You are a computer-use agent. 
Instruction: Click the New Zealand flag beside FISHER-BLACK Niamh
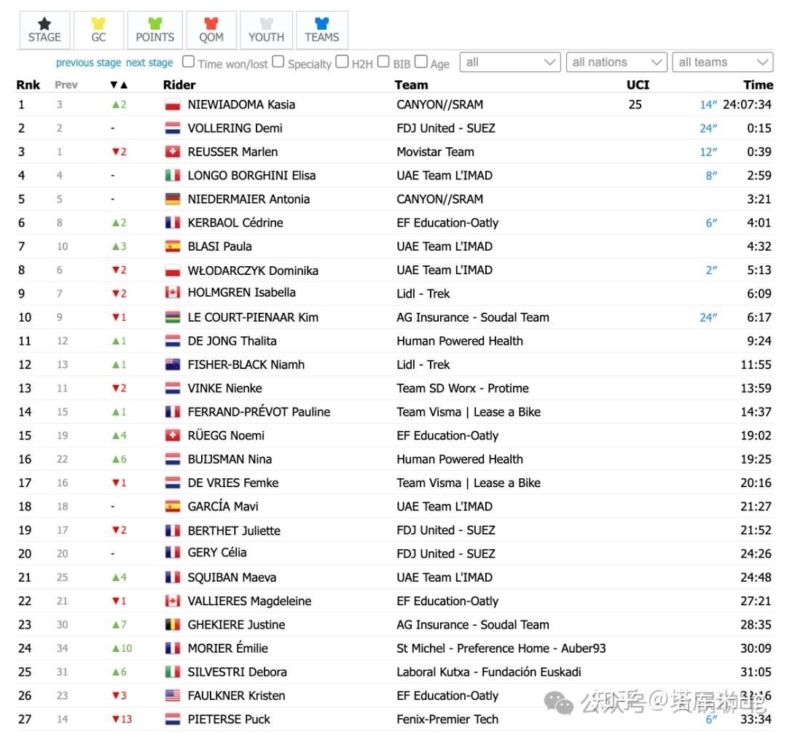pos(173,365)
